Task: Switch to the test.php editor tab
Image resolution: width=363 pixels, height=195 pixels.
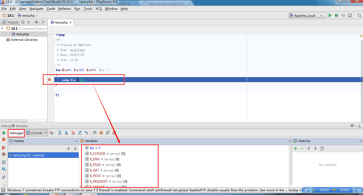Action: [x=61, y=23]
